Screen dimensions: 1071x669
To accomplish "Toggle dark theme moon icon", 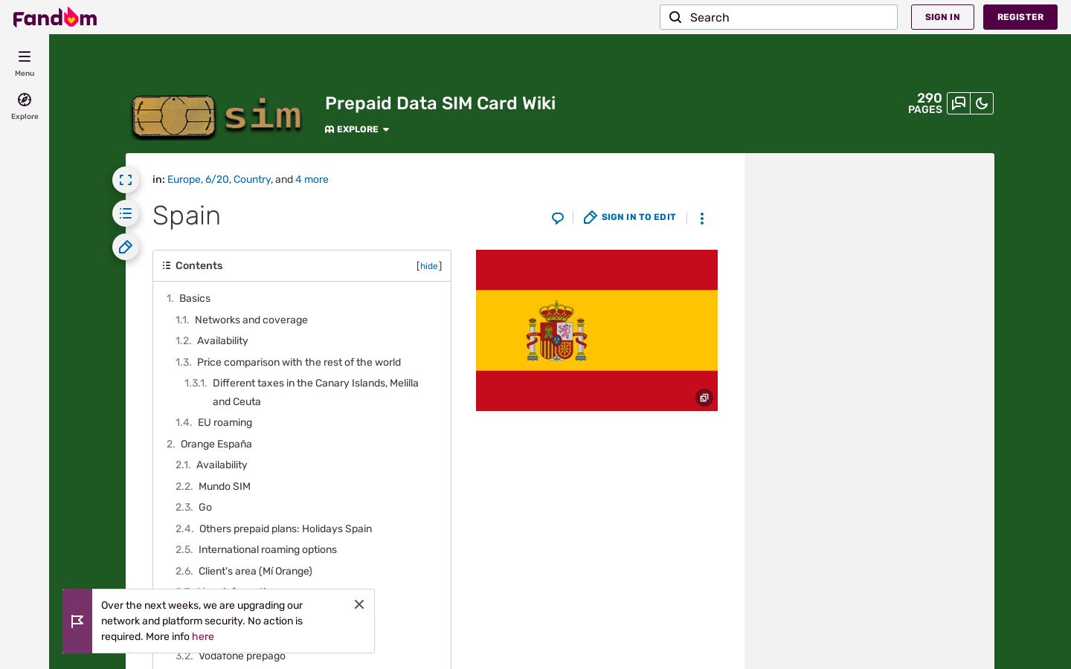I will click(982, 103).
